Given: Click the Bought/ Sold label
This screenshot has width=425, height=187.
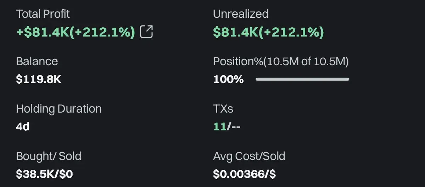Looking at the screenshot, I should tap(49, 156).
